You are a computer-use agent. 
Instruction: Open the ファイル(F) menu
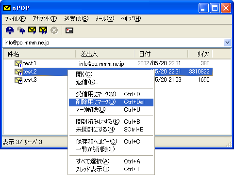coord(16,19)
